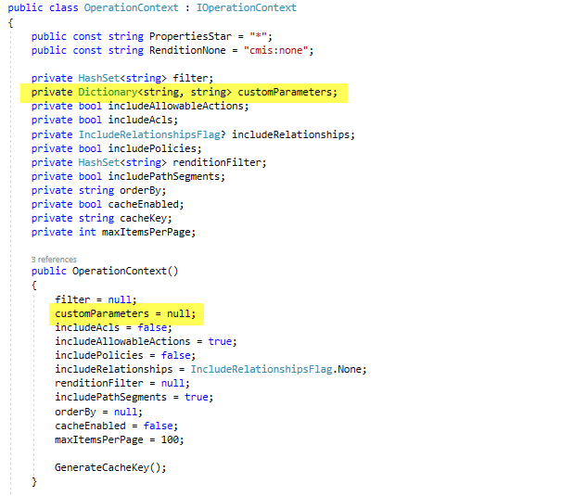Click 'PropertiesStar' constant name
Viewport: 561px width, 496px height.
coord(190,36)
